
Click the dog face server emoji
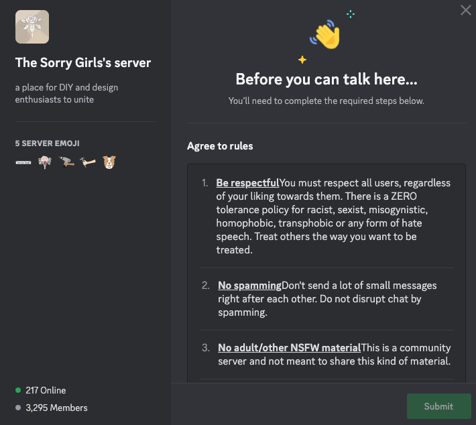109,162
